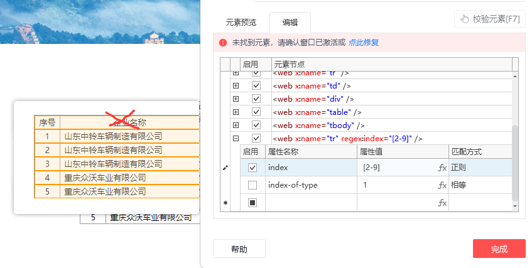Click the pencil edit marker beside index row
532x268 pixels.
225,168
